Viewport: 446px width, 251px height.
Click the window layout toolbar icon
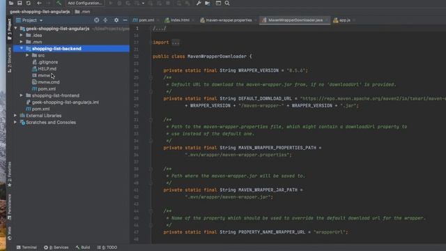pos(218,3)
